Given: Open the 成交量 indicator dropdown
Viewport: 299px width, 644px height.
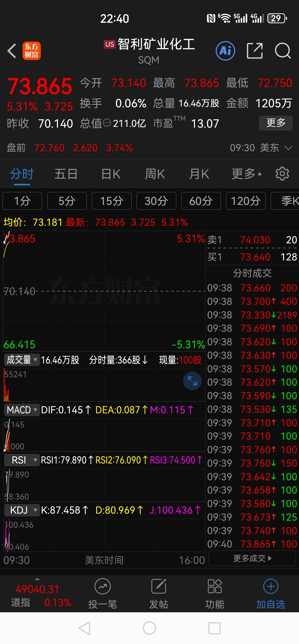Looking at the screenshot, I should (x=22, y=360).
